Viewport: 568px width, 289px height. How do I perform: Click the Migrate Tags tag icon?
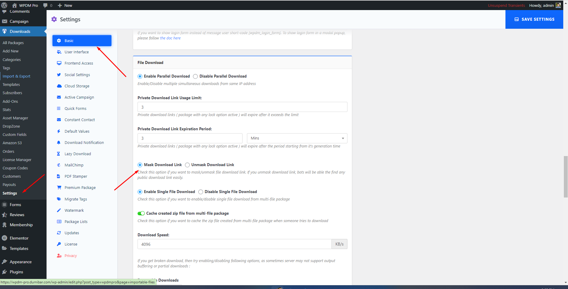[59, 199]
